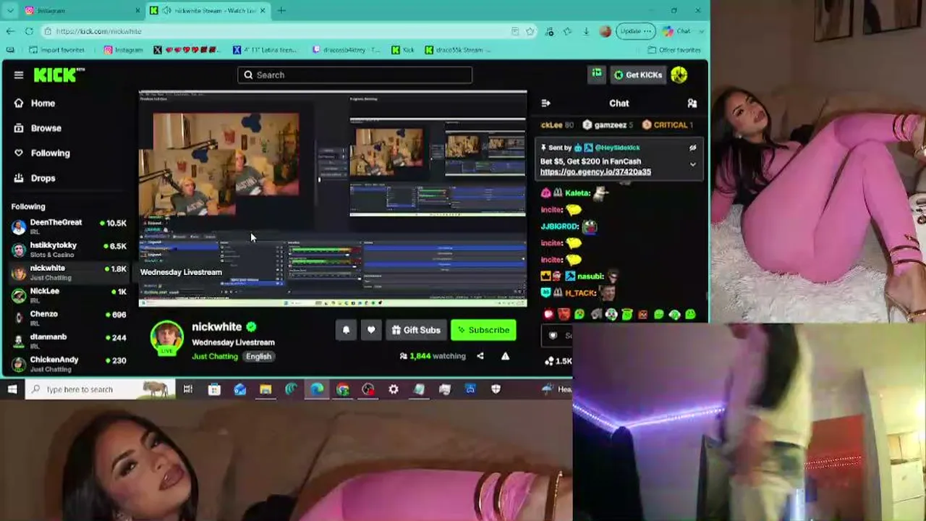Follow nickwhite with the heart button
Image resolution: width=926 pixels, height=521 pixels.
(x=371, y=330)
